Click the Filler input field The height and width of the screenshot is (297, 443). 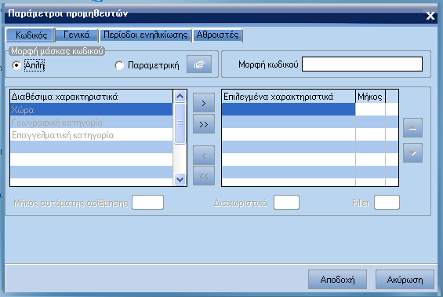[387, 203]
